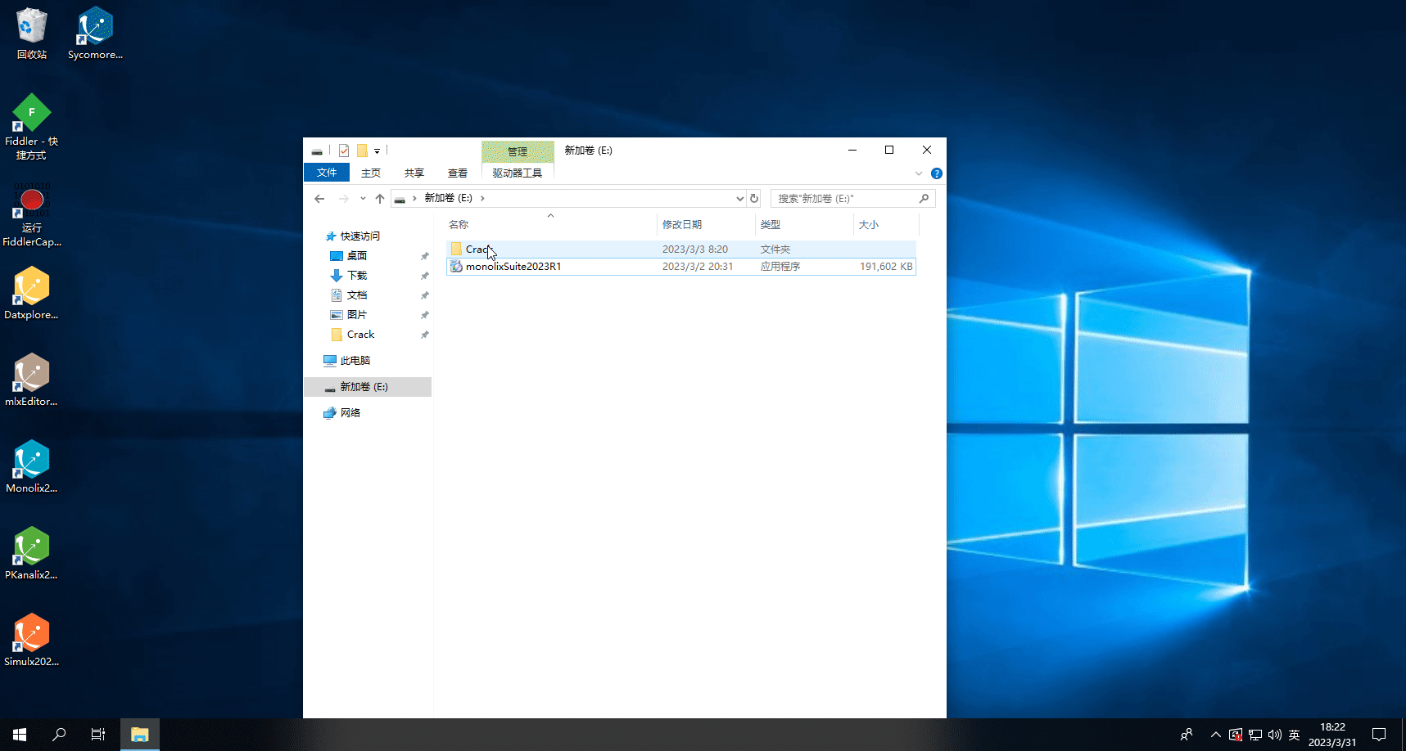
Task: Go back with the Back arrow
Action: point(319,199)
